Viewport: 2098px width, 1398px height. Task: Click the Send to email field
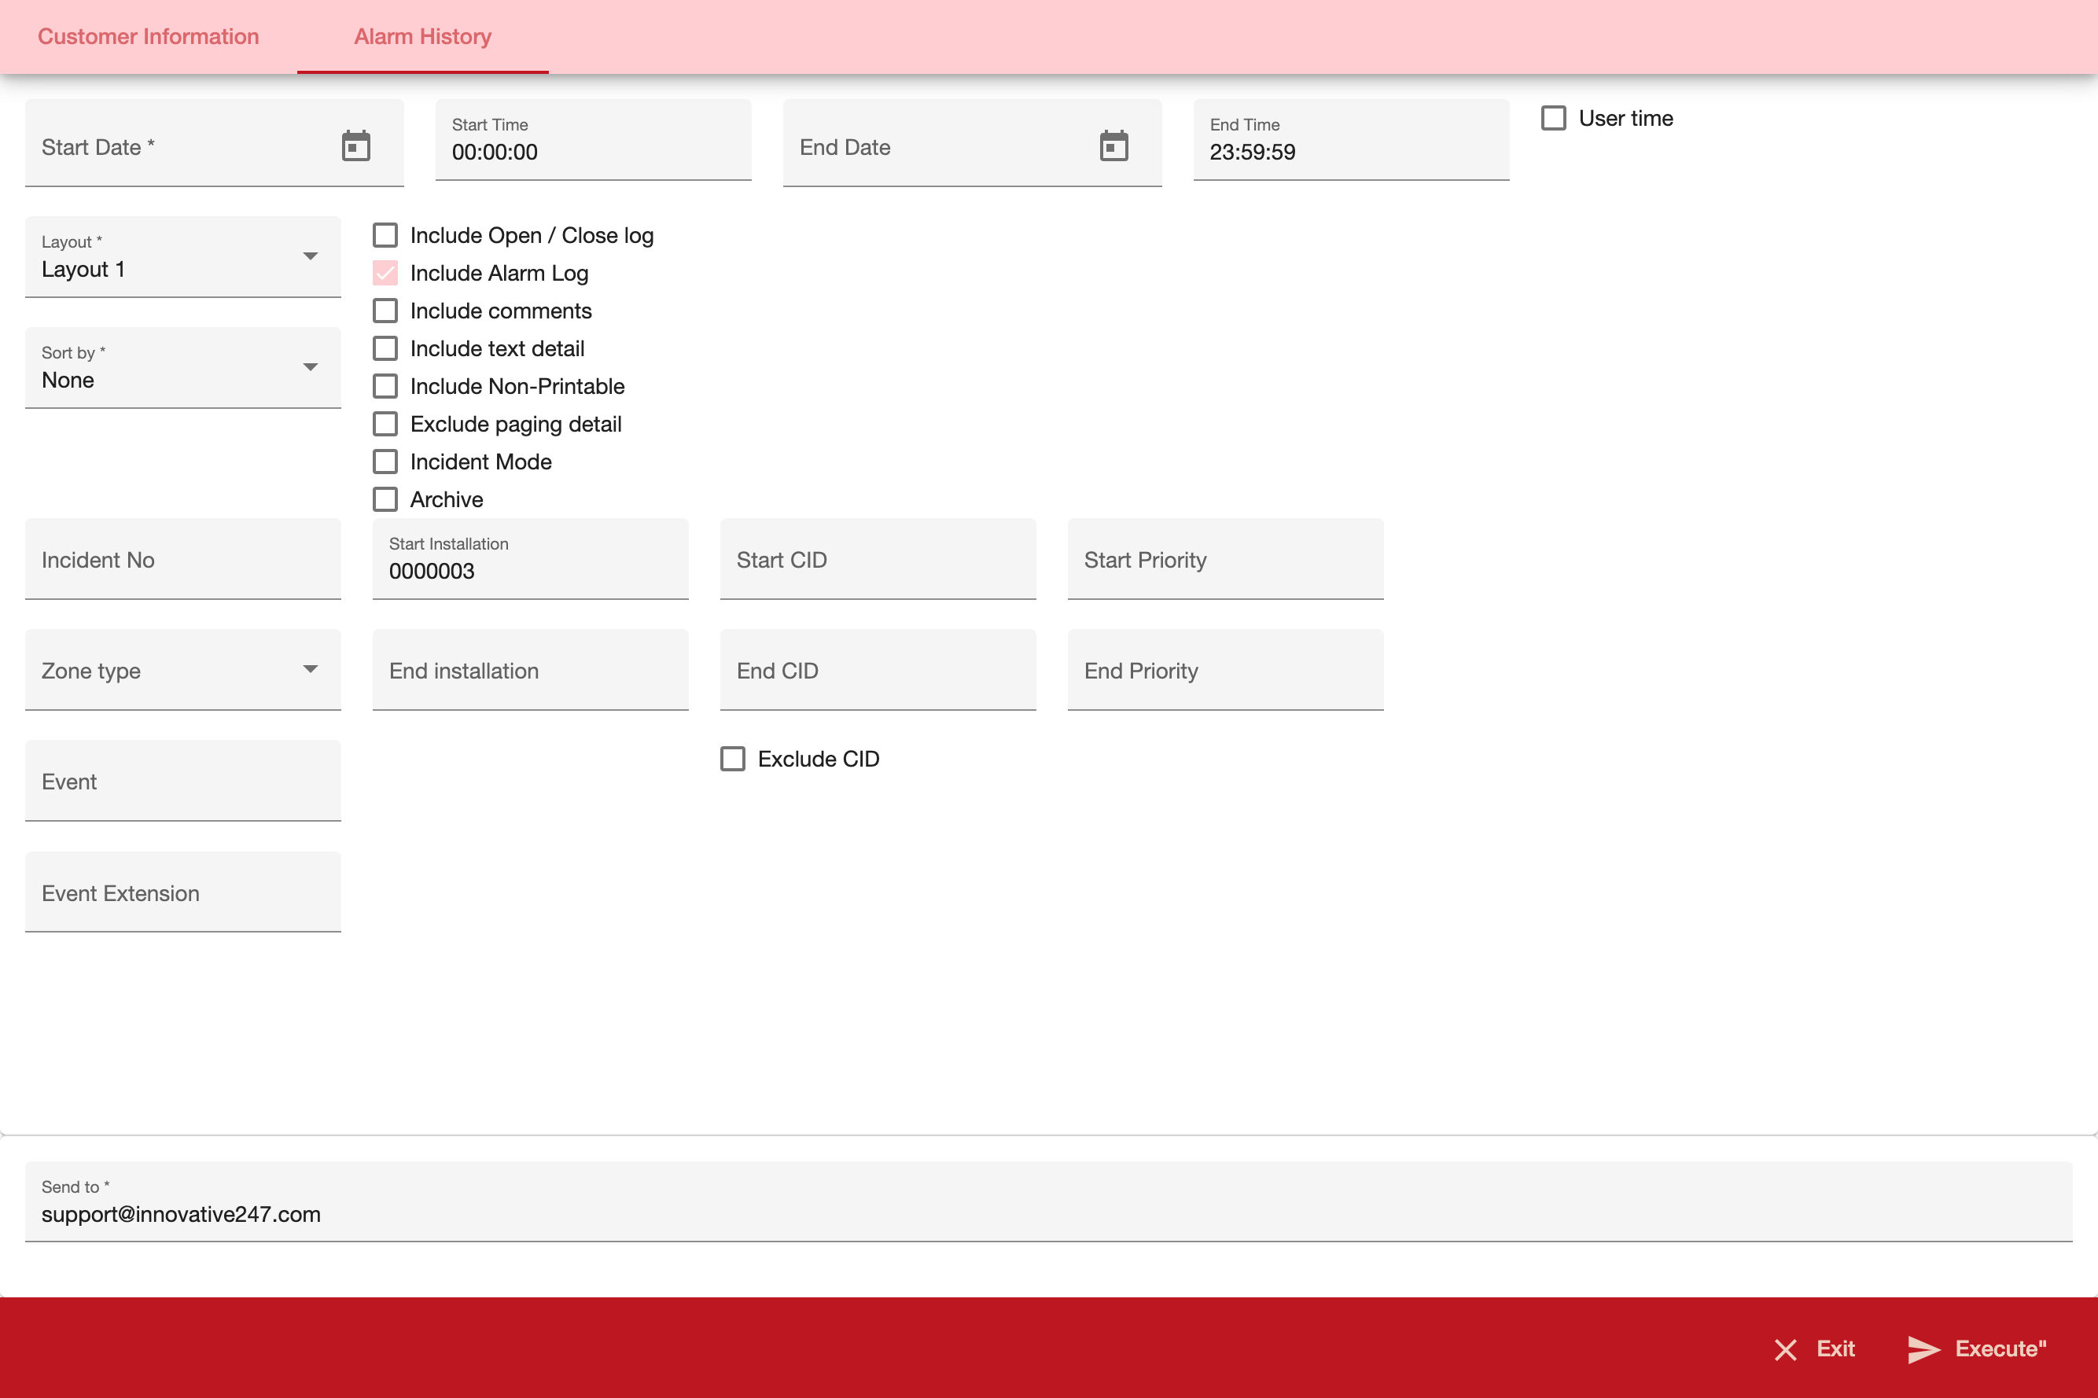point(1048,1202)
